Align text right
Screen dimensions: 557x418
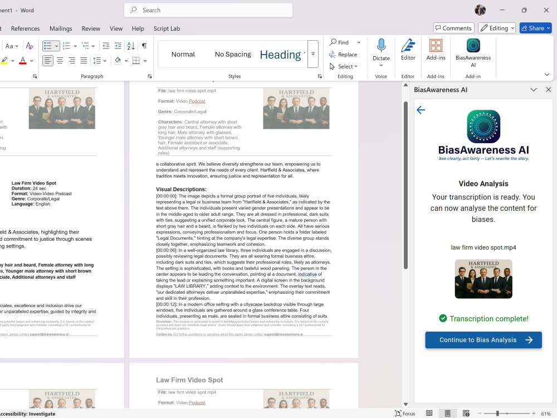tap(72, 61)
